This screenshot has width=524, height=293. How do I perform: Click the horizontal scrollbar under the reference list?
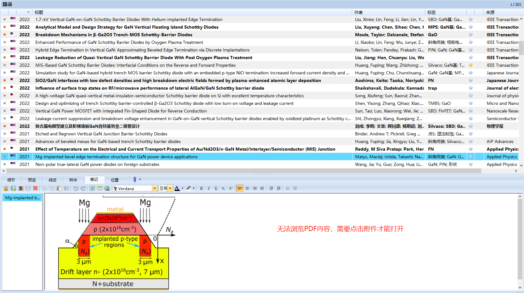242,171
